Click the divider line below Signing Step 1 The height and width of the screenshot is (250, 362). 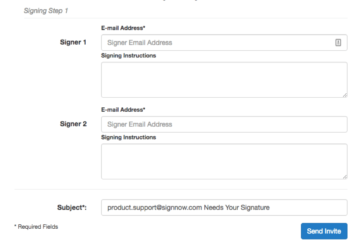tap(185, 18)
